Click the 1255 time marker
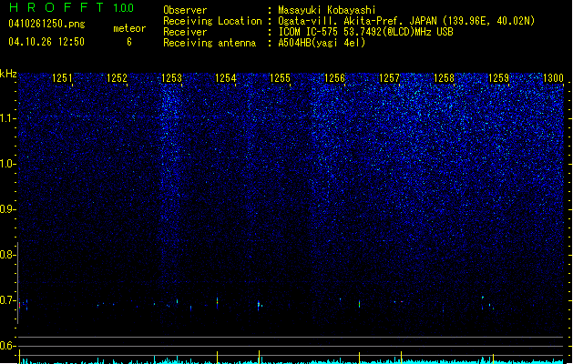Viewport: 573px width, 364px height. point(280,78)
